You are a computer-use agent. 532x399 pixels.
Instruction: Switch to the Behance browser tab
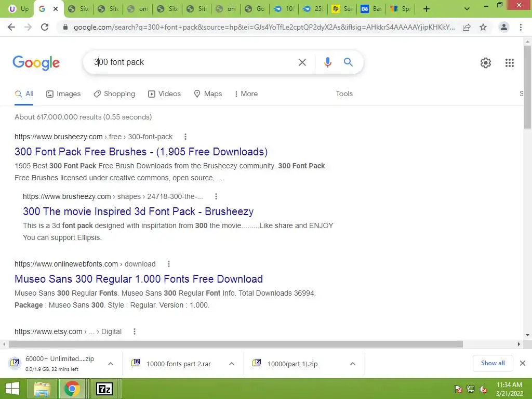point(371,9)
